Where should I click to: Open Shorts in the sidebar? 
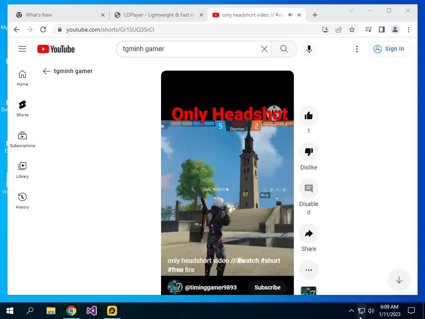pos(22,109)
